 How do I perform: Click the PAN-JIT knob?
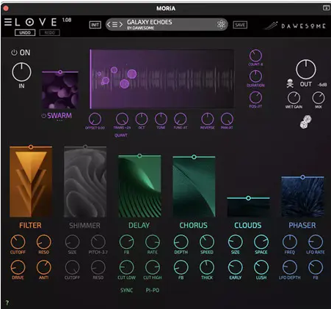(227, 119)
